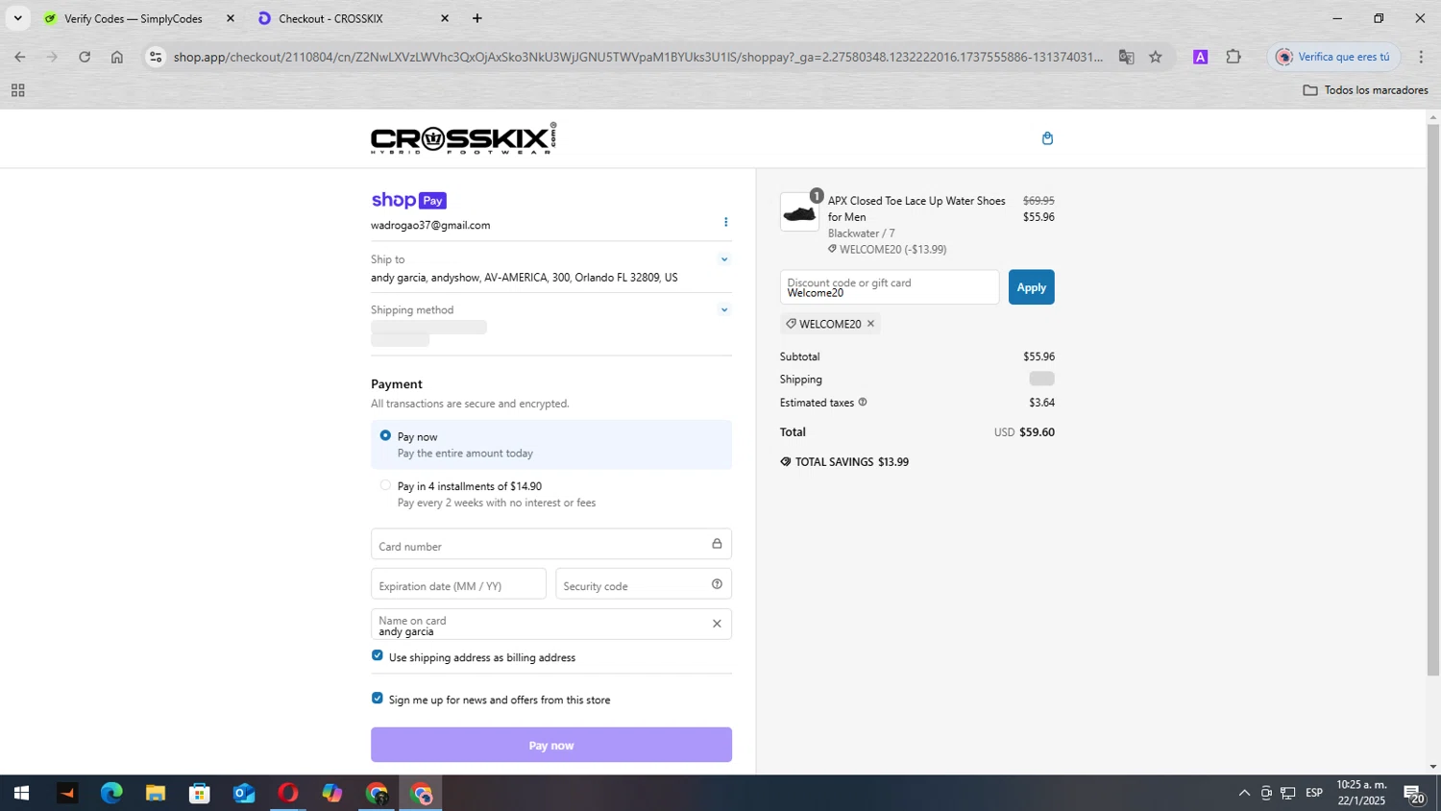Focus the Expiration date field
Viewport: 1441px width, 811px height.
458,584
